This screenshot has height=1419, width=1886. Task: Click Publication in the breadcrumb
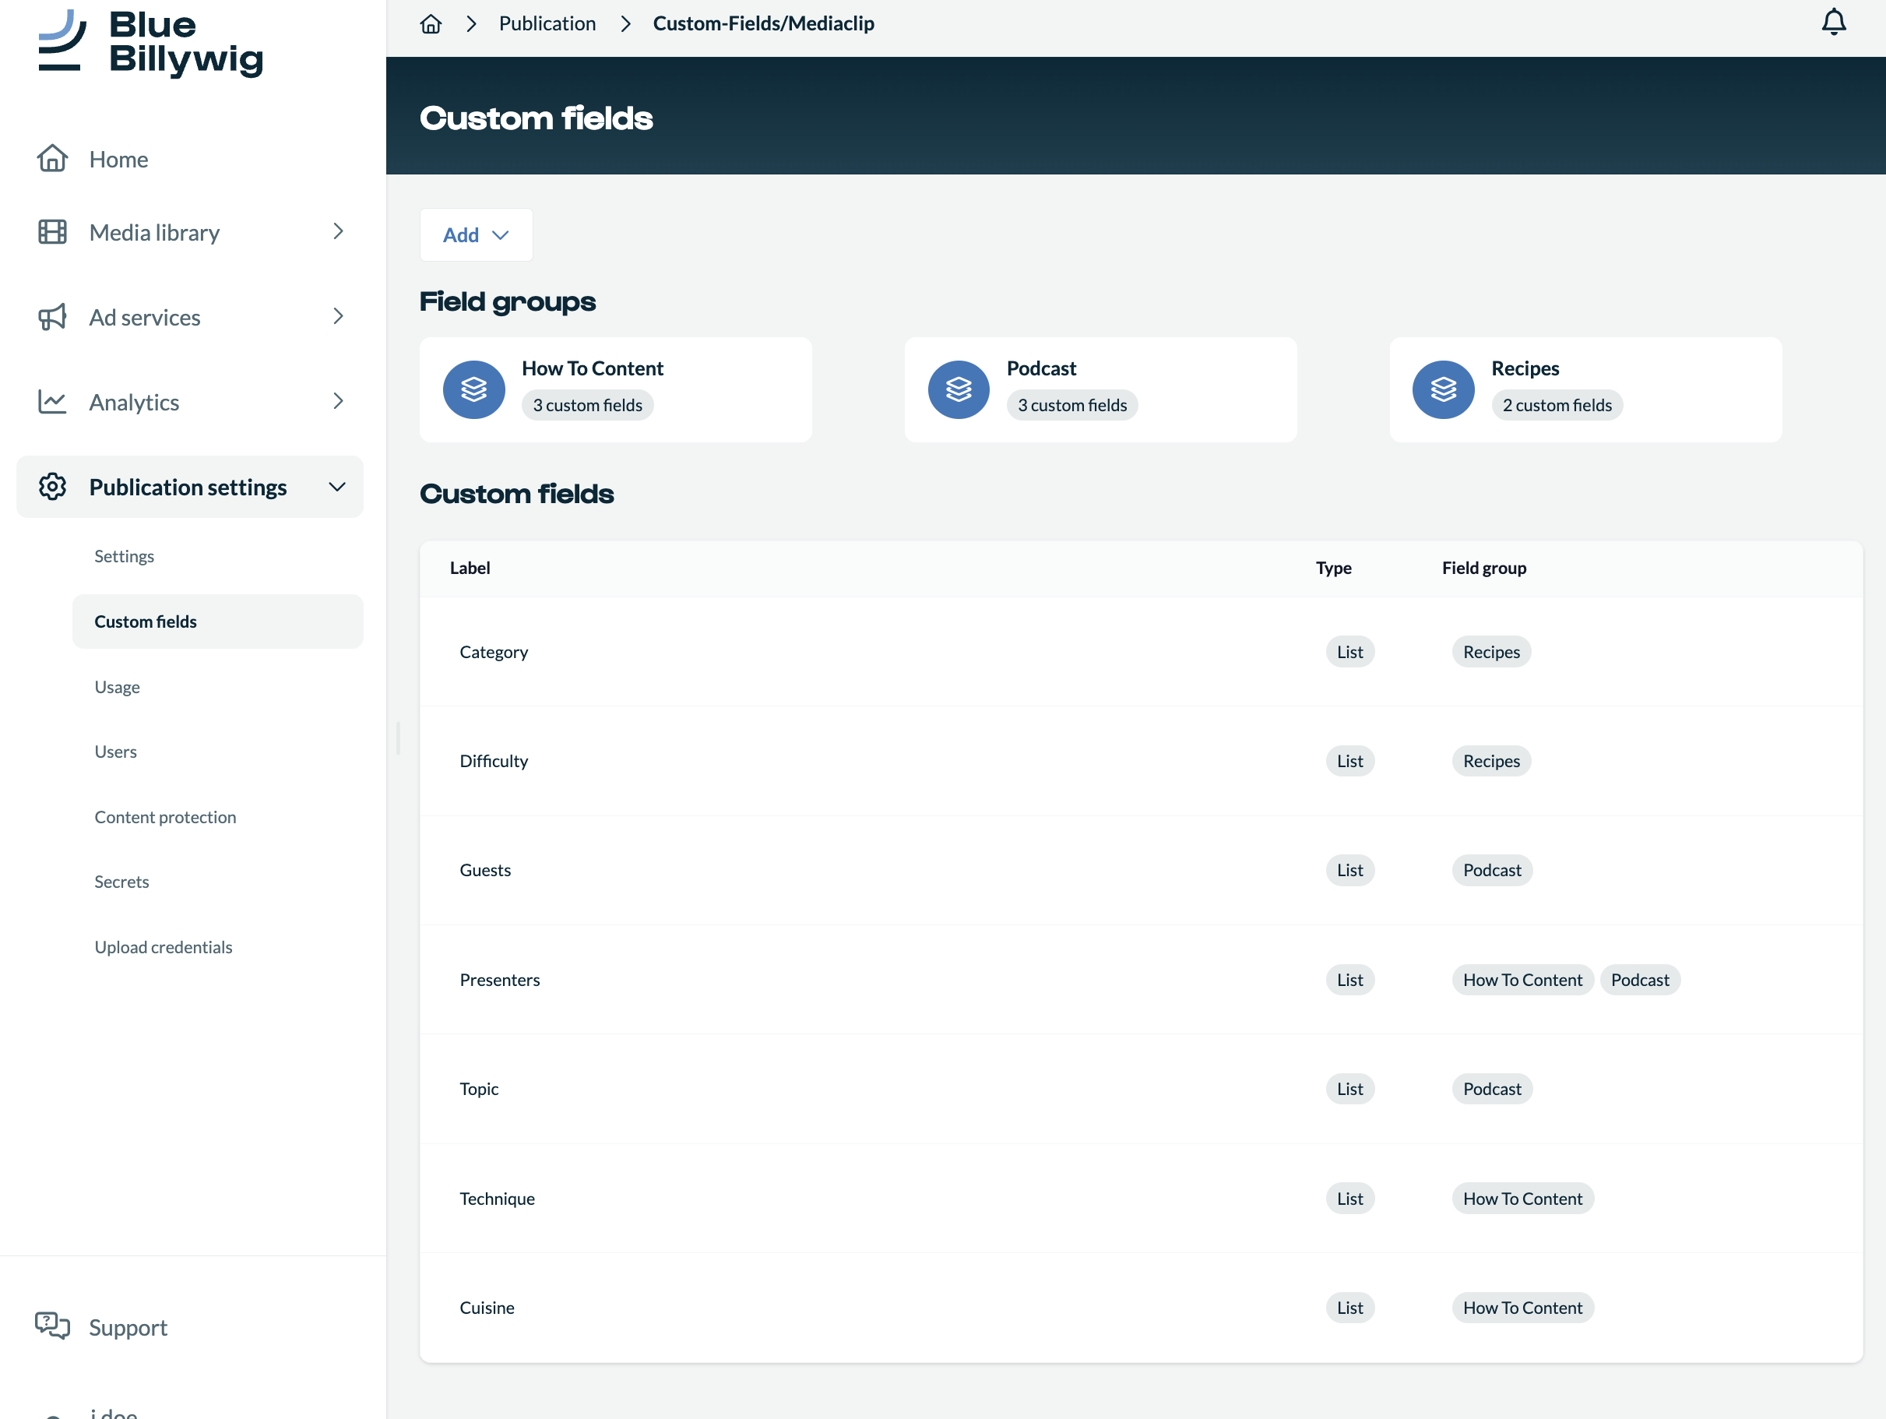[x=547, y=24]
